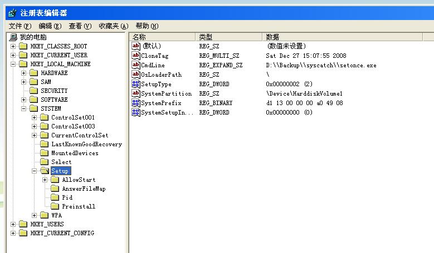
Task: Click the LastKnownGoodRecovery folder icon
Action: (x=44, y=144)
